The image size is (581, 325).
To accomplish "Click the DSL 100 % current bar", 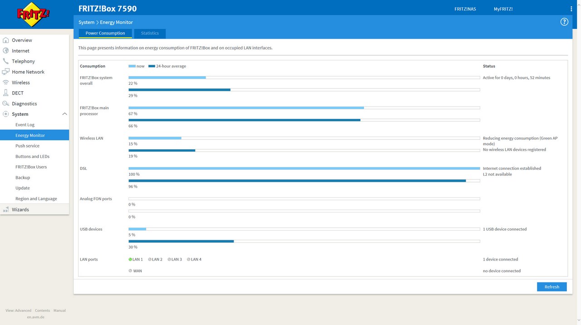I will pyautogui.click(x=304, y=168).
